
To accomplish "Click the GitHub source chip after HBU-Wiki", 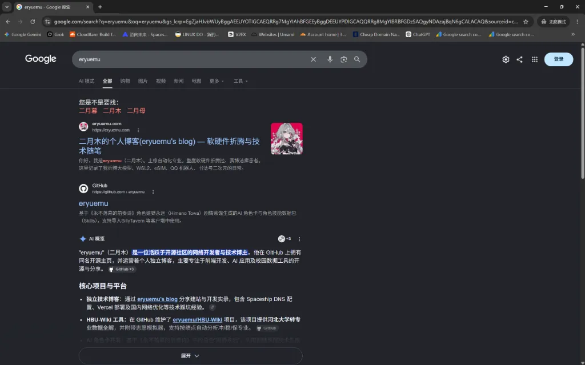I will tap(267, 328).
